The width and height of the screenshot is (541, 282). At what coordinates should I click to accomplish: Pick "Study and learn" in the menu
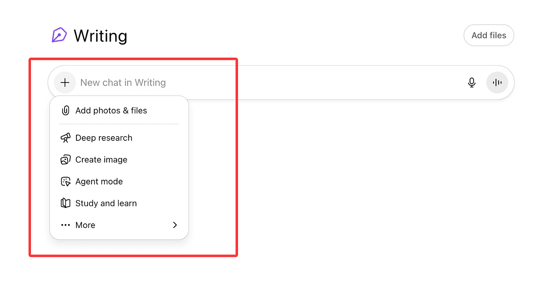point(106,203)
